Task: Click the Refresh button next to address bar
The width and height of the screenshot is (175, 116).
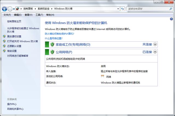Action: 122,9
